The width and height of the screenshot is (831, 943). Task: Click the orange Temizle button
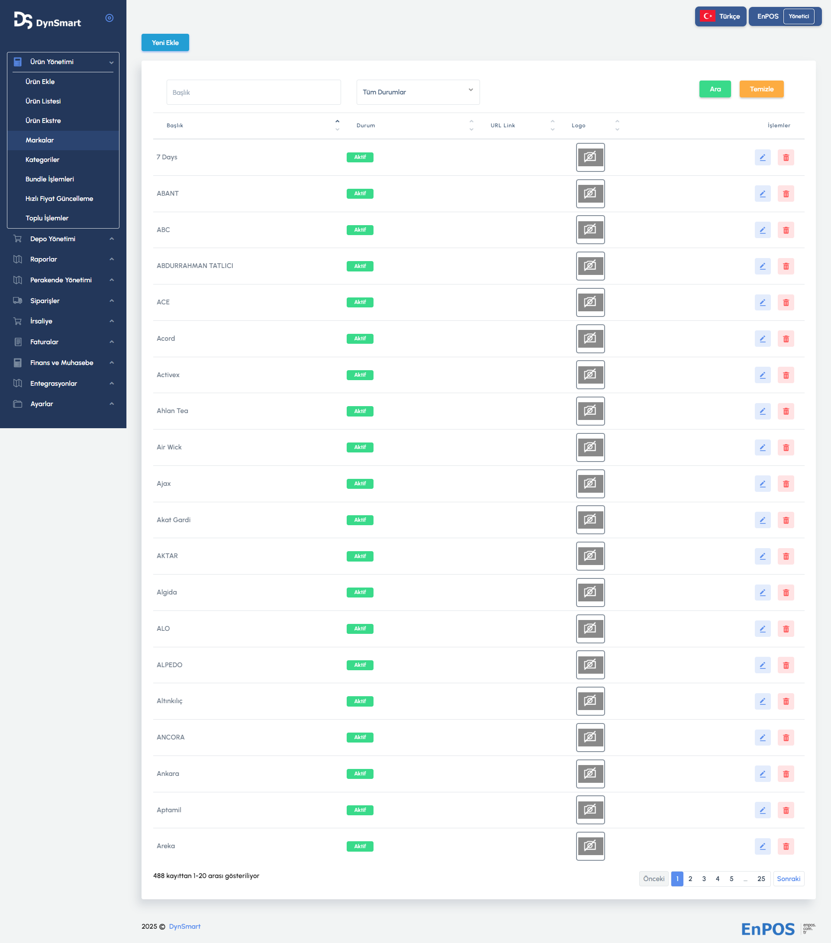coord(761,89)
